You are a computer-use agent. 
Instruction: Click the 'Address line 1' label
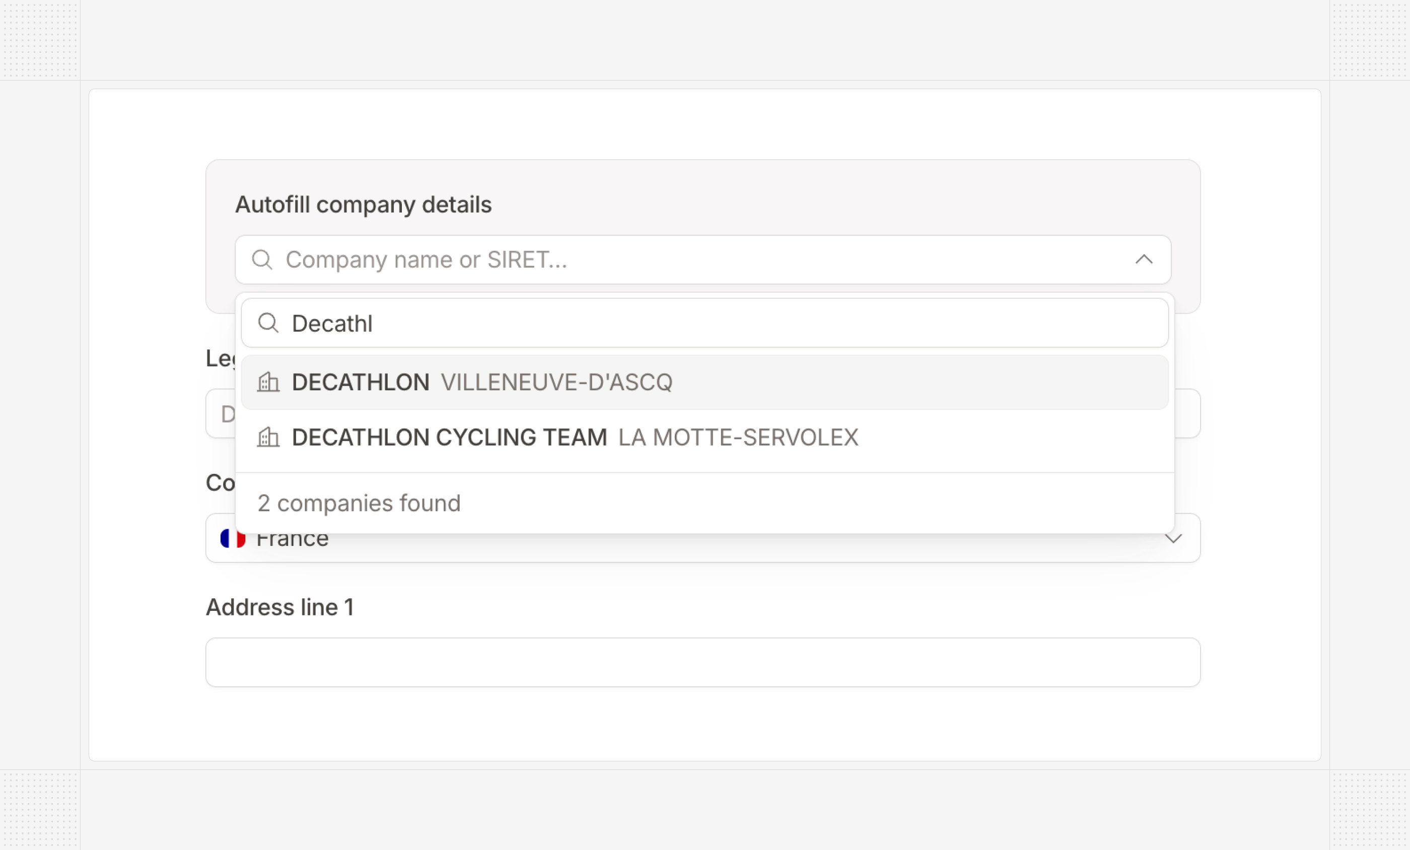click(280, 607)
